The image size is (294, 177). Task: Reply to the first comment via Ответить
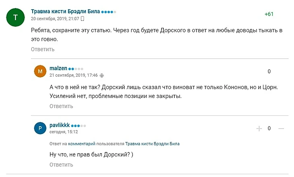pyautogui.click(x=43, y=49)
